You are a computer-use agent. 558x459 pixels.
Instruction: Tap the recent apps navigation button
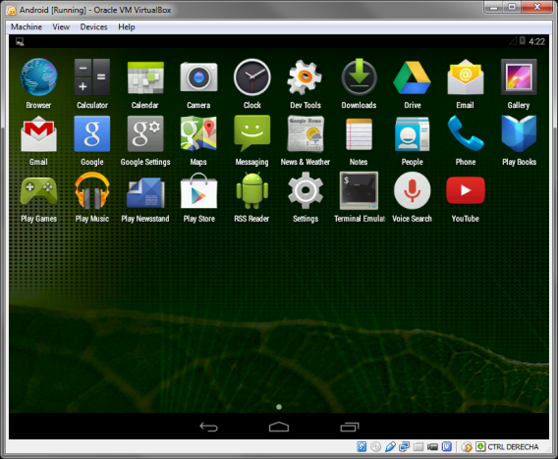(x=350, y=427)
